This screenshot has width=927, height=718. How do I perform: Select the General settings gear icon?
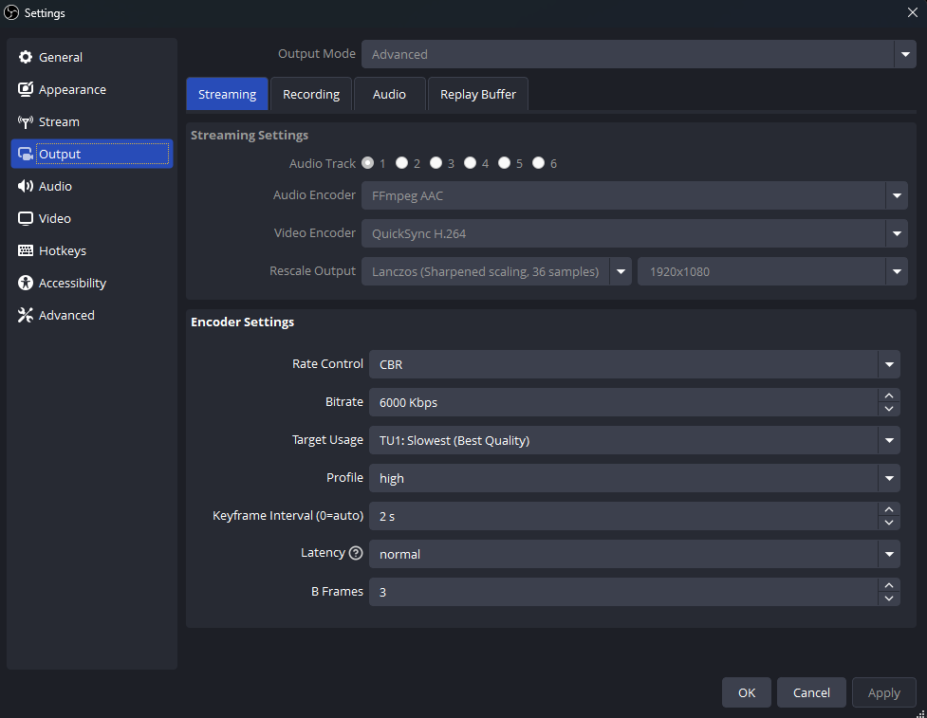click(26, 57)
